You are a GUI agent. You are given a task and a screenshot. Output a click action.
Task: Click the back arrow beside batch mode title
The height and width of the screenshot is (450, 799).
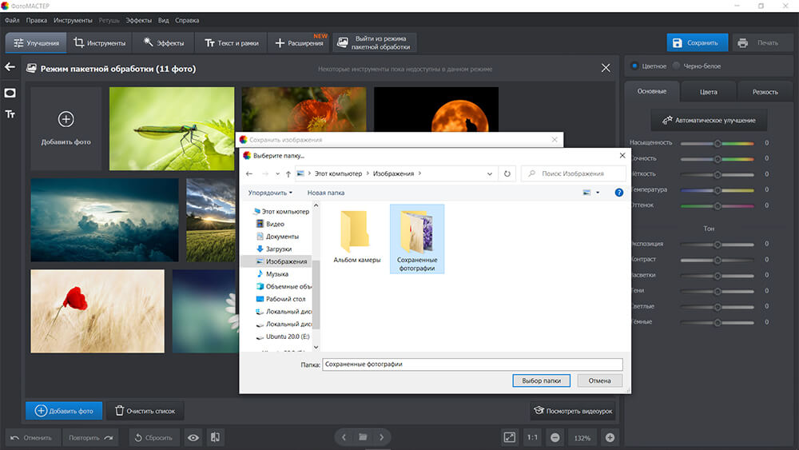click(x=10, y=67)
